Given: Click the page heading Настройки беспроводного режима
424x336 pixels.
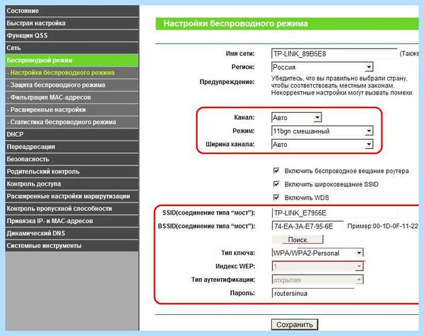Looking at the screenshot, I should point(235,23).
